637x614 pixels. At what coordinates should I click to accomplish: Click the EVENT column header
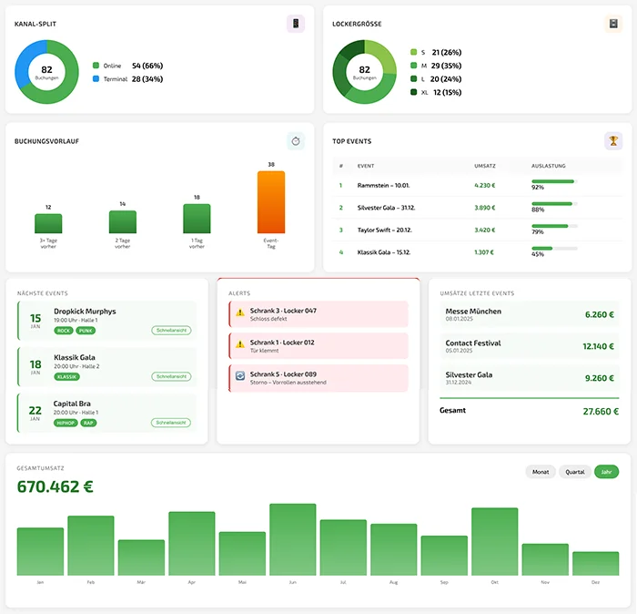(x=366, y=166)
